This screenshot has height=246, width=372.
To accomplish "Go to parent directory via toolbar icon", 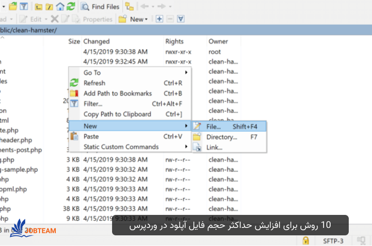I will click(39, 6).
